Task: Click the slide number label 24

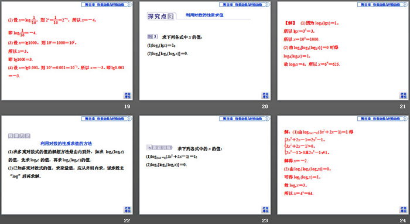Action: (403, 220)
